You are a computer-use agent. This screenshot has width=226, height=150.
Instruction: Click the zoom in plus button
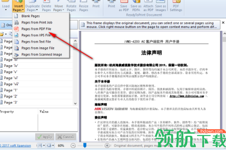[107, 145]
